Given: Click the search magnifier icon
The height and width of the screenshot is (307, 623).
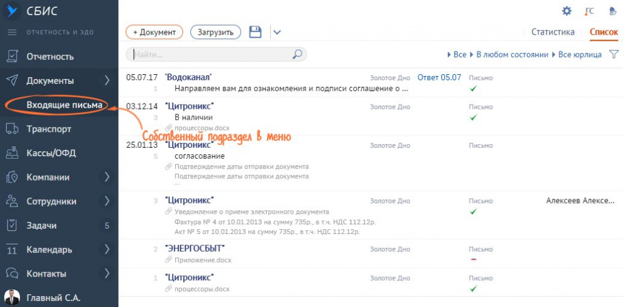Looking at the screenshot, I should point(297,55).
